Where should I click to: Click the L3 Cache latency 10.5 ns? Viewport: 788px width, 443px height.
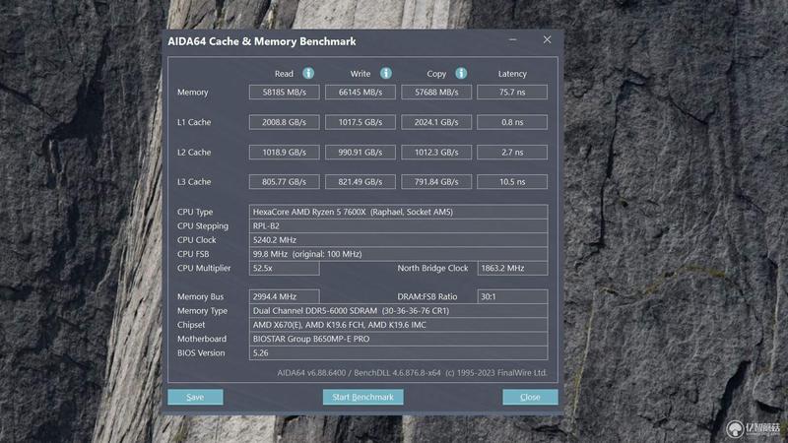coord(512,182)
